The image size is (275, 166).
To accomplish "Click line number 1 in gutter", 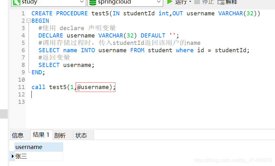I will coord(23,13).
